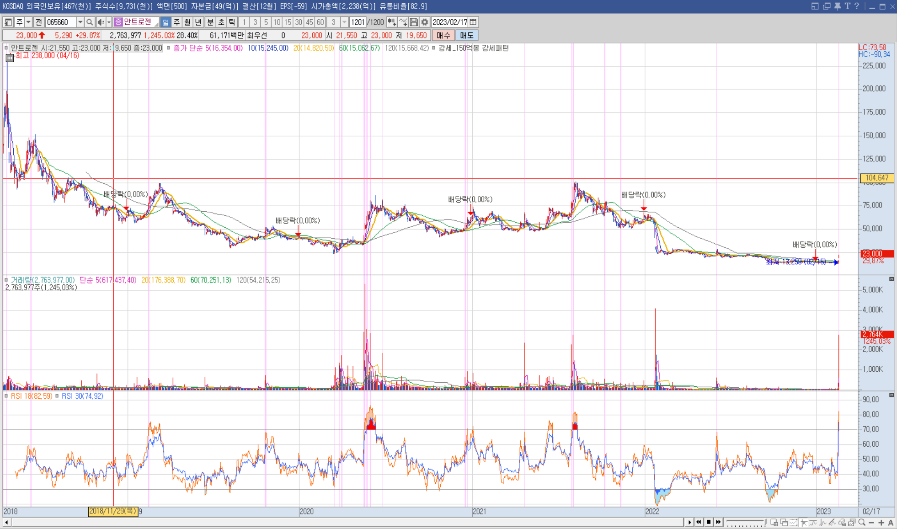
Task: Open chart settings gear icon
Action: (425, 22)
